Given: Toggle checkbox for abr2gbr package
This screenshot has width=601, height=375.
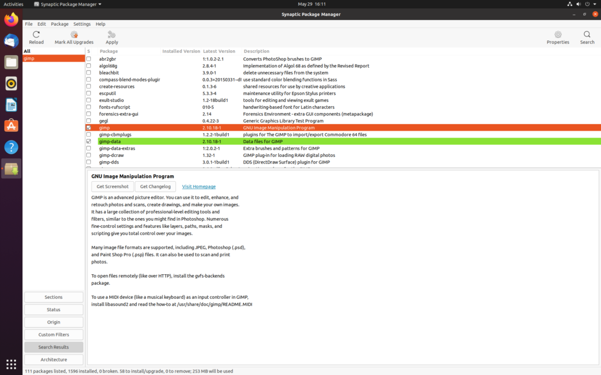Looking at the screenshot, I should 89,59.
